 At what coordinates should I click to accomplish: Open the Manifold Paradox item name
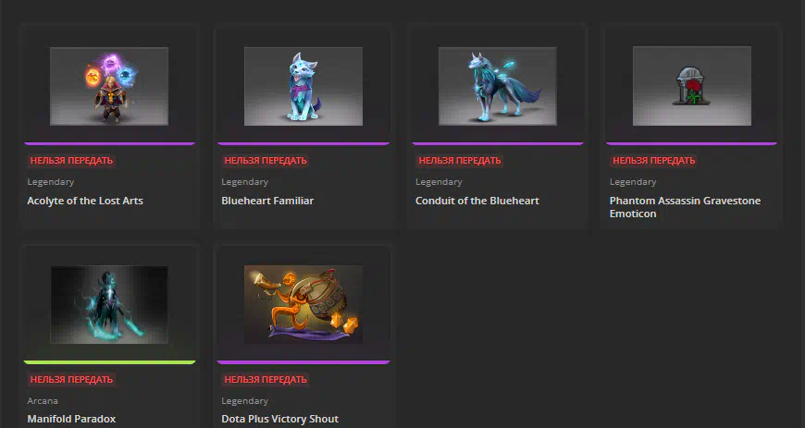(x=71, y=419)
